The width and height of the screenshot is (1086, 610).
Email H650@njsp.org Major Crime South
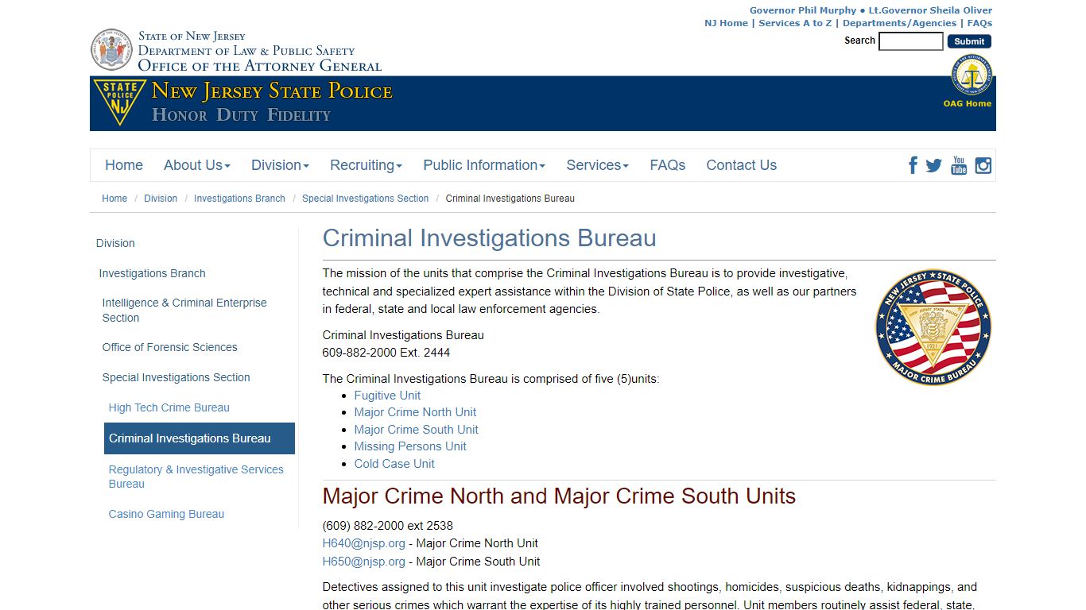363,562
